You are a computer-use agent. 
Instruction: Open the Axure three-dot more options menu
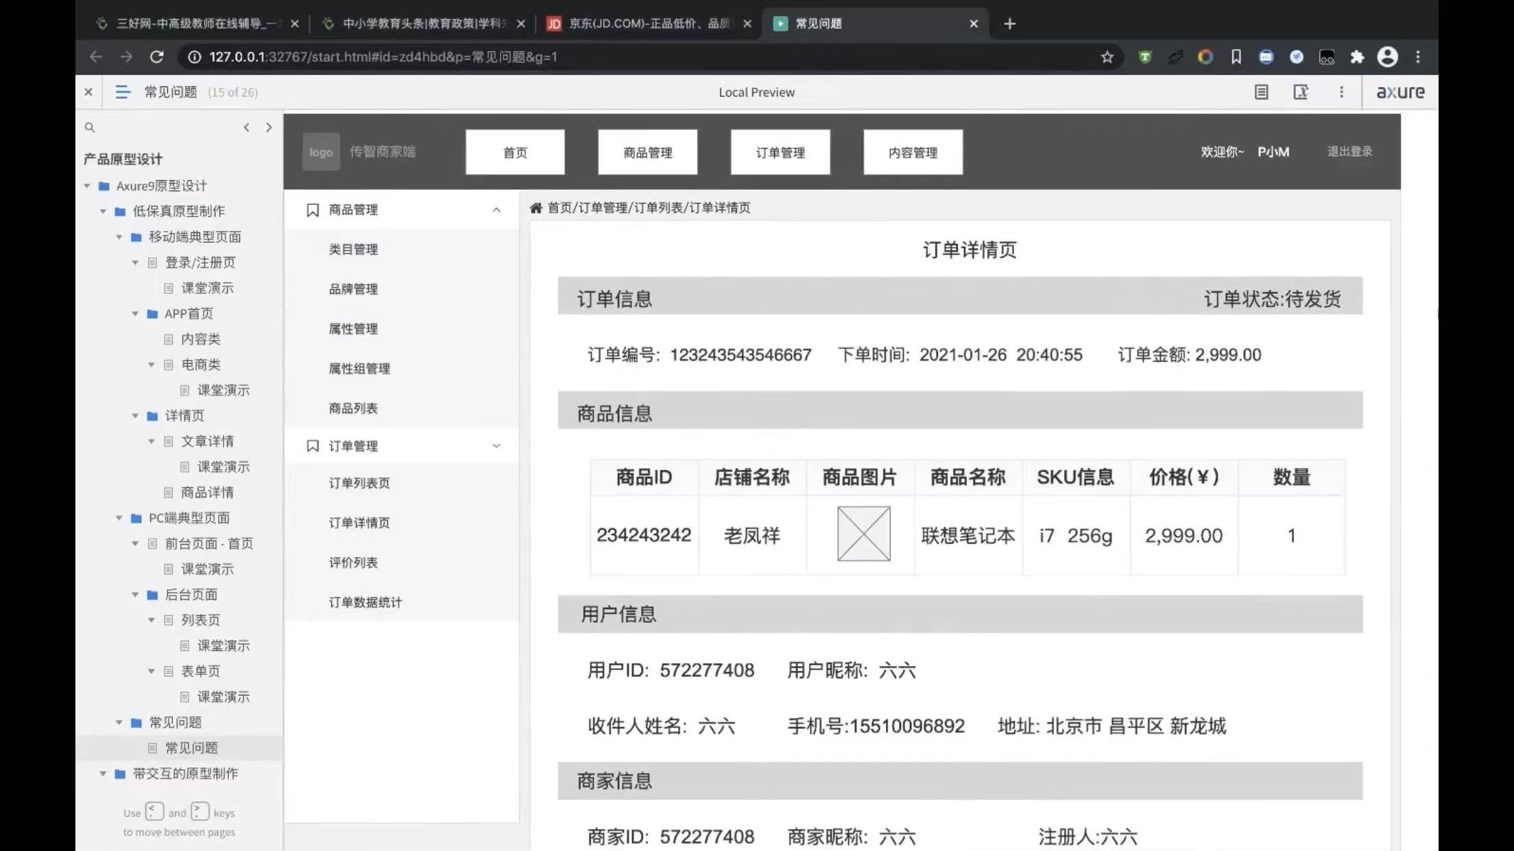pyautogui.click(x=1341, y=92)
